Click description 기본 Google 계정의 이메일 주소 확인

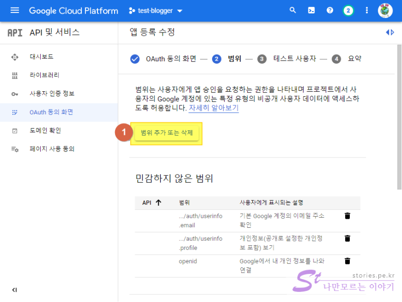pos(282,220)
